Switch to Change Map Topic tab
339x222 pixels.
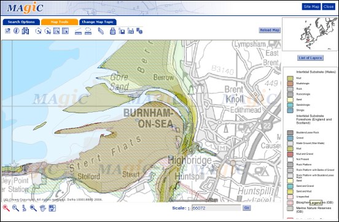coord(98,22)
